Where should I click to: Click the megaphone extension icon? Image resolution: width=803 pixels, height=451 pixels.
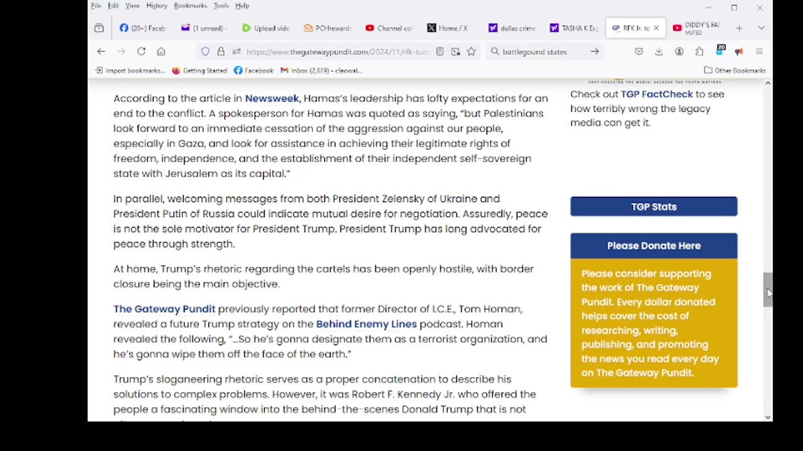739,51
